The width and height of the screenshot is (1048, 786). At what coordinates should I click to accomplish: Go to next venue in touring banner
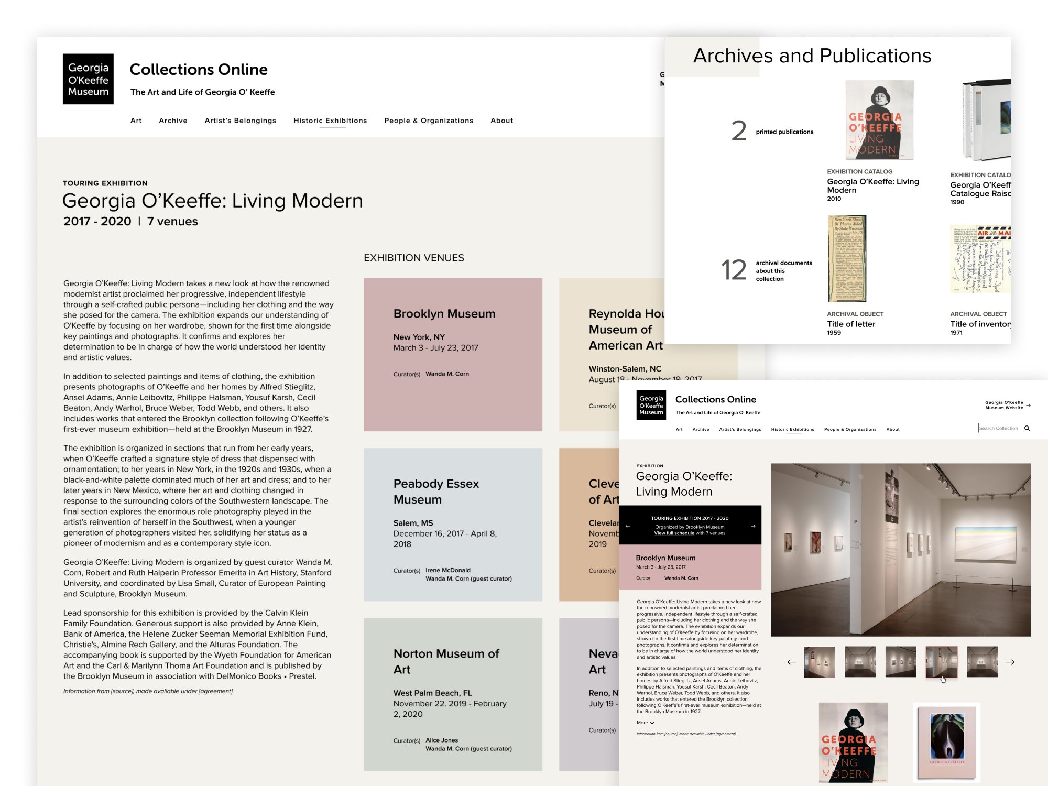753,526
